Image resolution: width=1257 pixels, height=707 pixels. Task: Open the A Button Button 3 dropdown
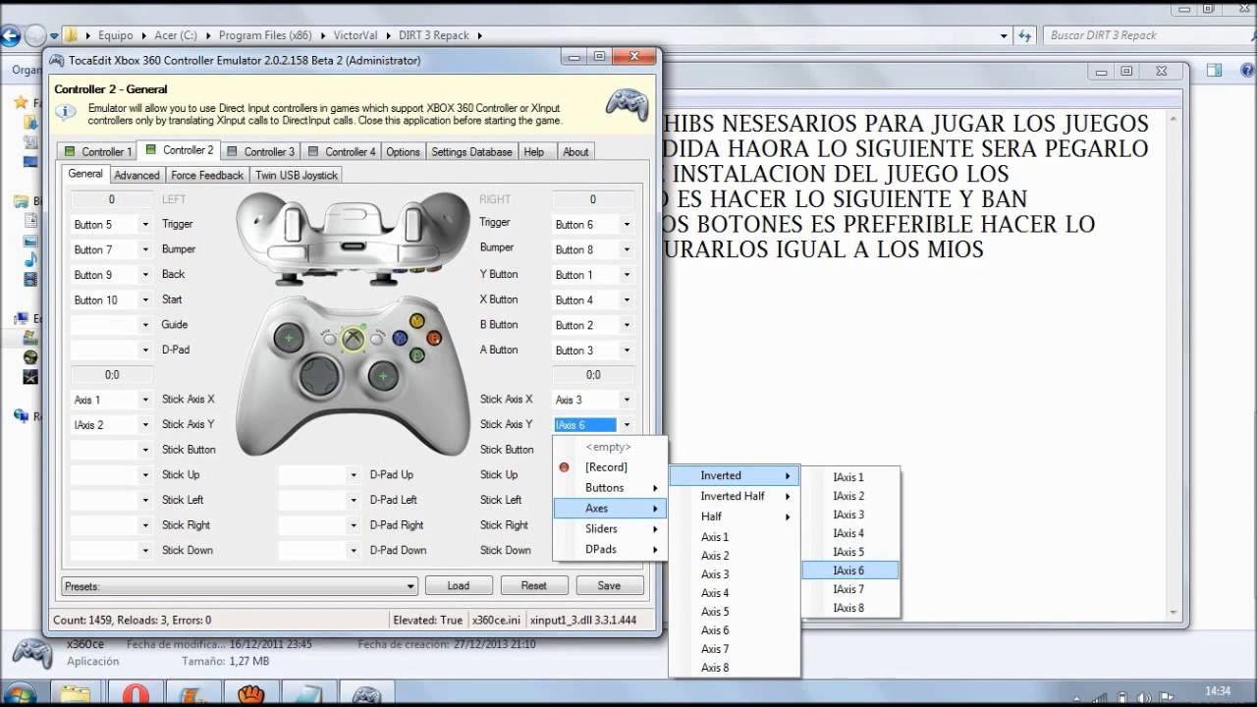[x=627, y=351]
